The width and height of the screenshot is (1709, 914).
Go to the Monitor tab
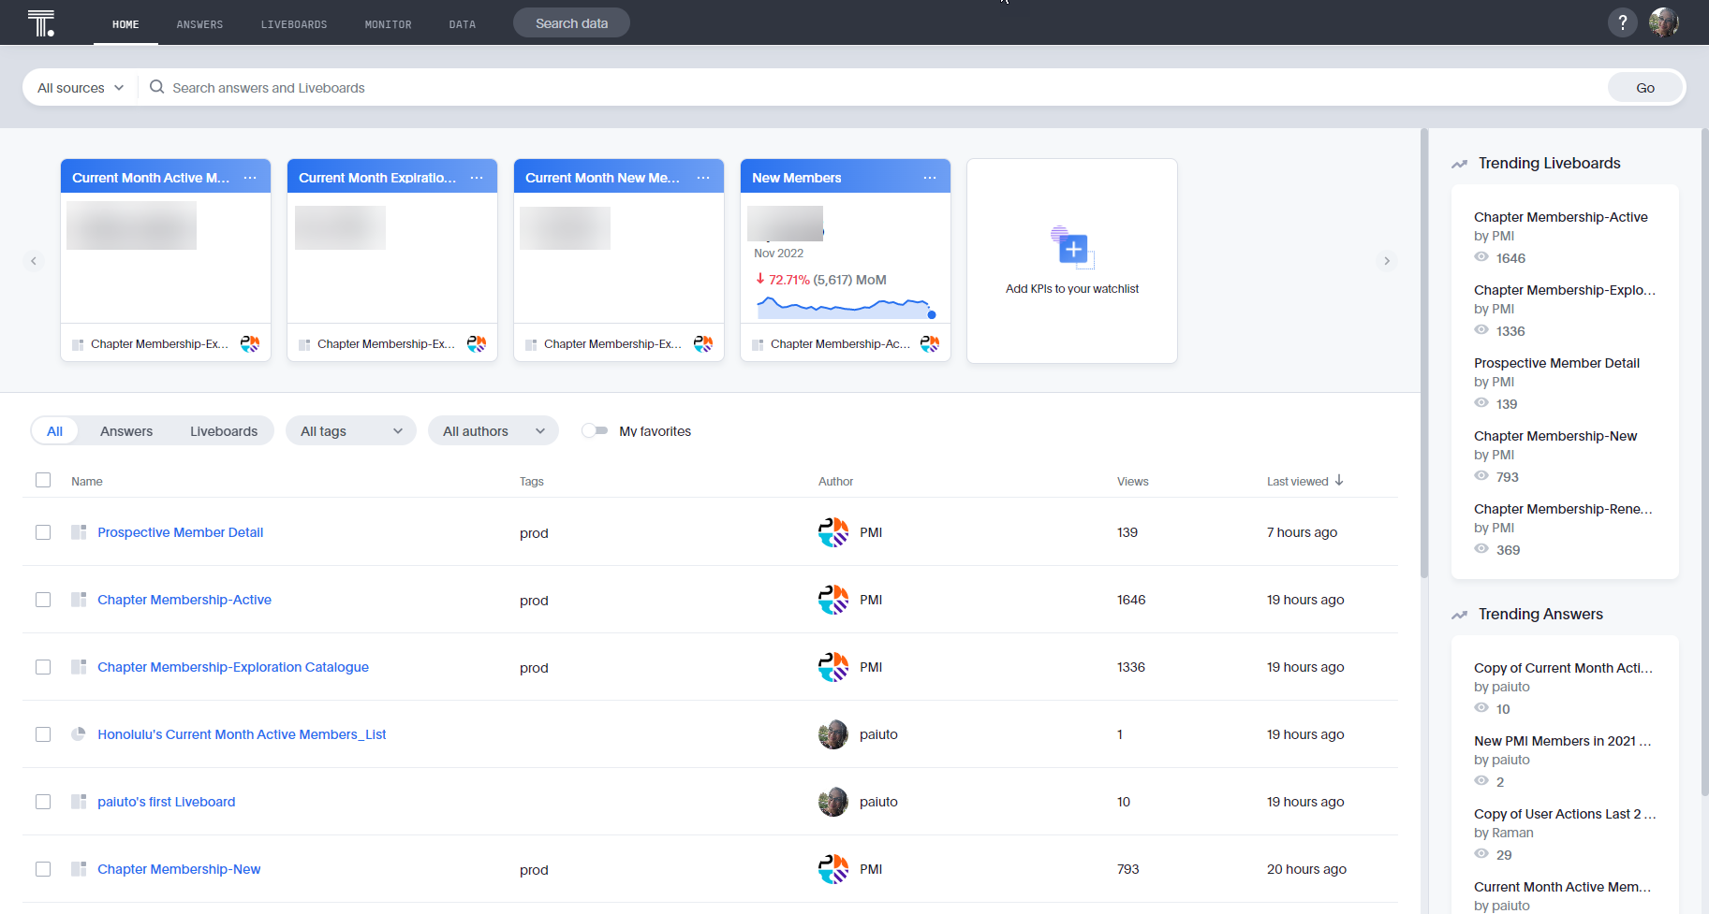click(389, 24)
